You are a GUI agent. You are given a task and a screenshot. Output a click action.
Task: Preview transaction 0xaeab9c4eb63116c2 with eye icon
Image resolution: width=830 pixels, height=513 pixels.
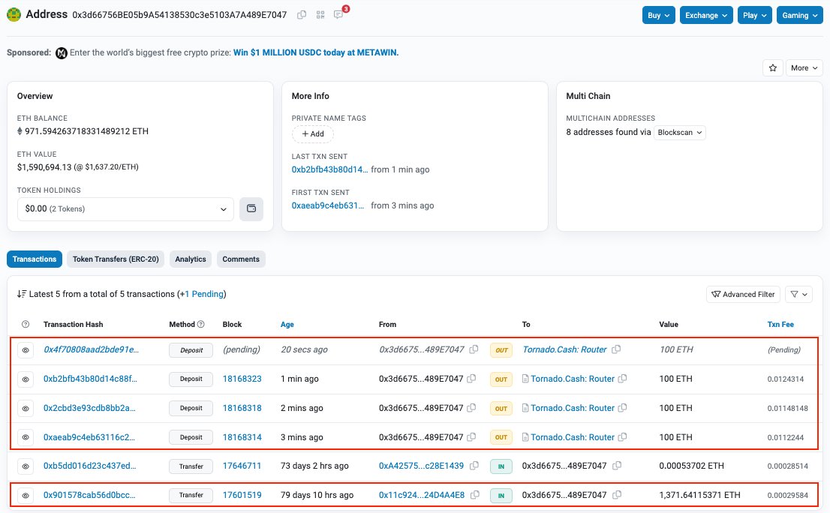tap(26, 437)
